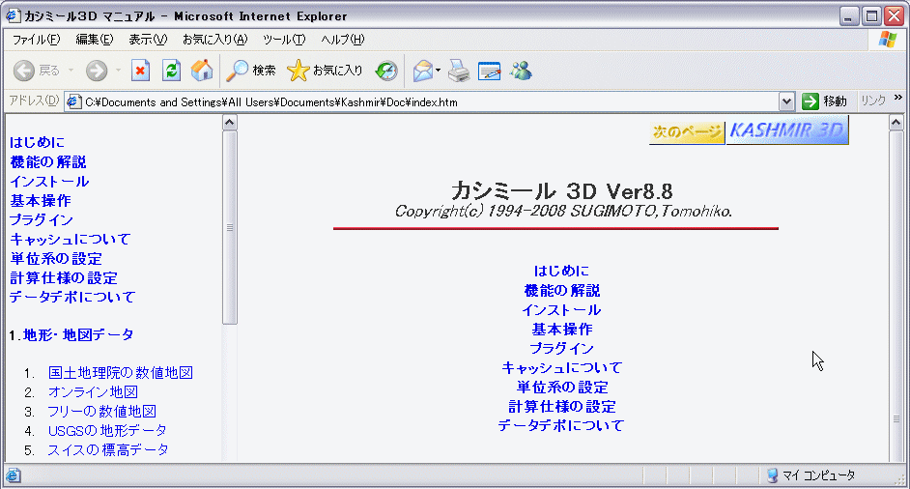Refresh the page with green arrows icon

tap(171, 71)
